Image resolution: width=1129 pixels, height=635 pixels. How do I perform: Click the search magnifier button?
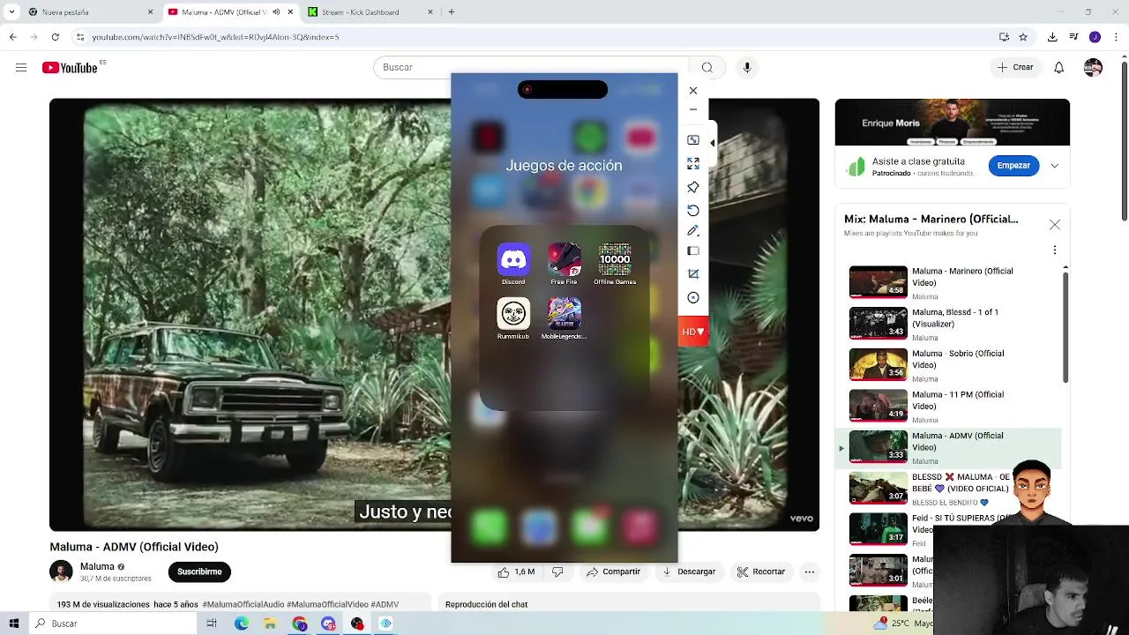(707, 67)
